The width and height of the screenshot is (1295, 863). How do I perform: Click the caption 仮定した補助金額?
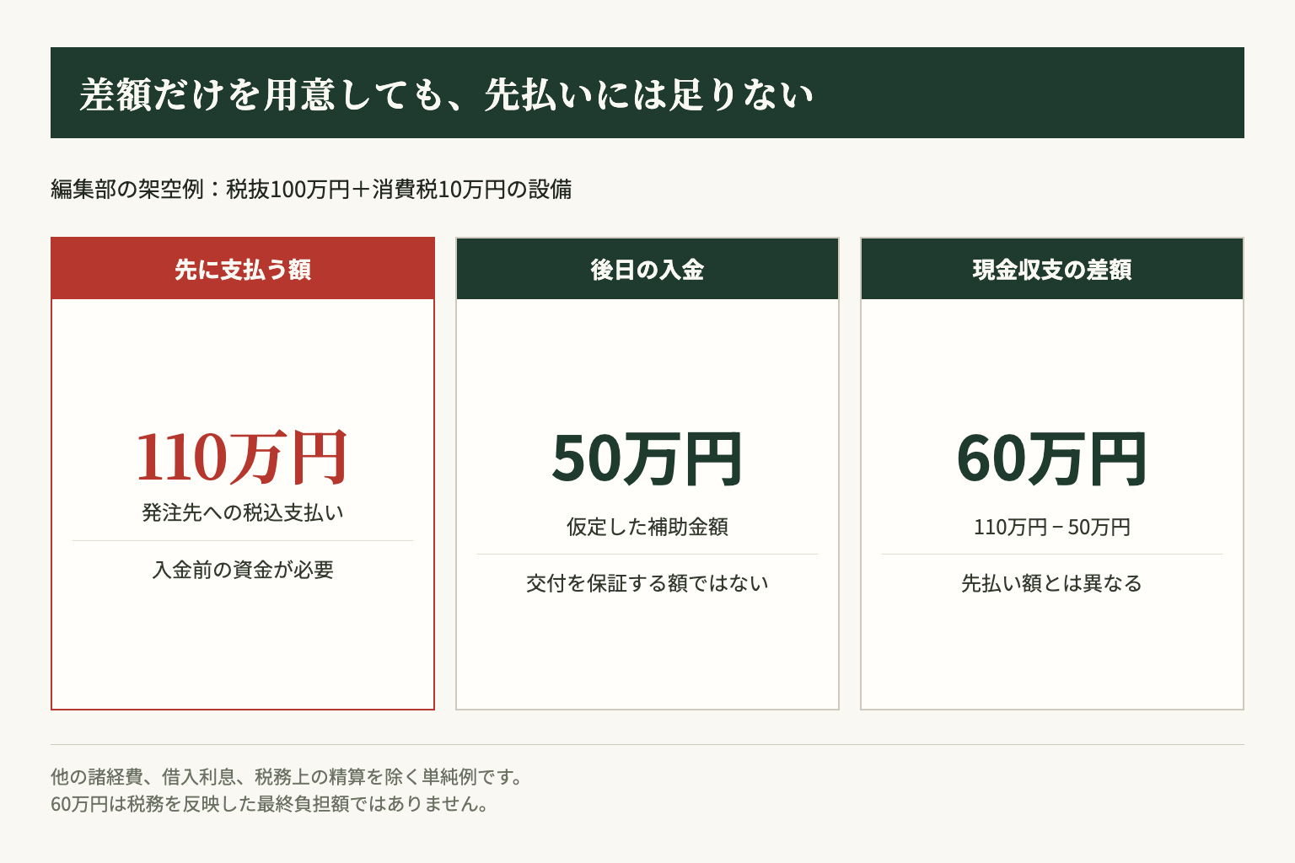coord(647,527)
